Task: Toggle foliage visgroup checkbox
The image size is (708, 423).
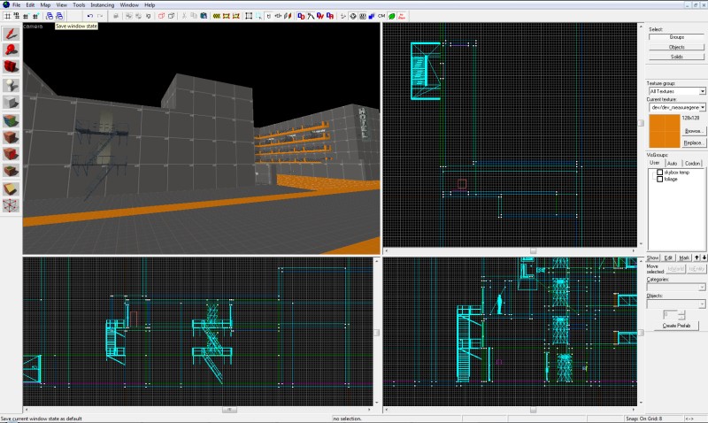Action: point(659,179)
